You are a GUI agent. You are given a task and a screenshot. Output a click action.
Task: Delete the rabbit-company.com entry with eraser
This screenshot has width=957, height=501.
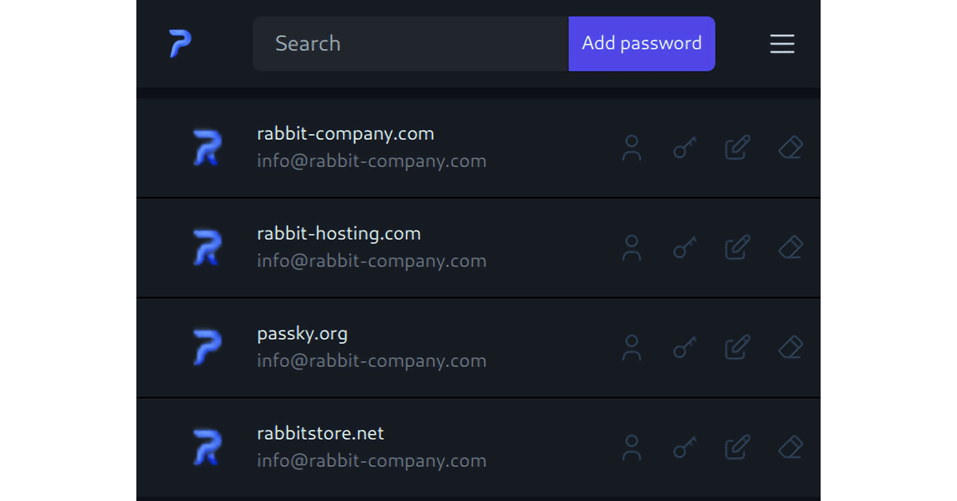790,148
